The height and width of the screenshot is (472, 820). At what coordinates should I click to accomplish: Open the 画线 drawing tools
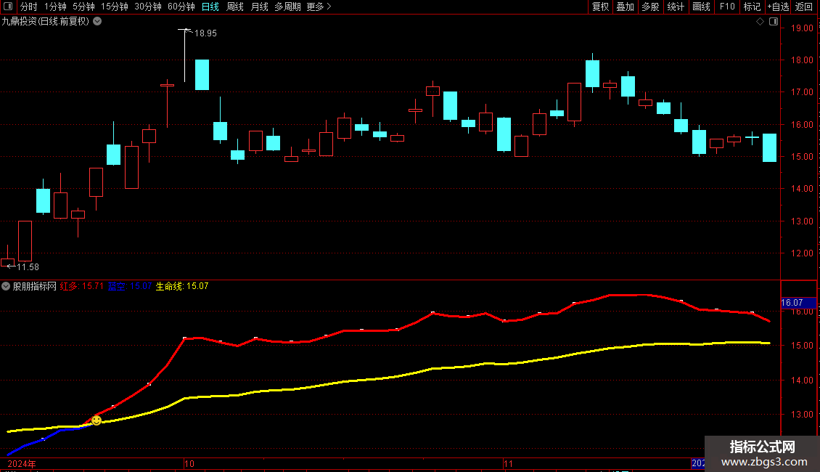click(x=701, y=7)
